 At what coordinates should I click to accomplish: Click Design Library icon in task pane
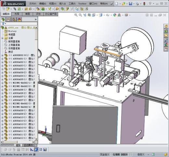point(166,31)
